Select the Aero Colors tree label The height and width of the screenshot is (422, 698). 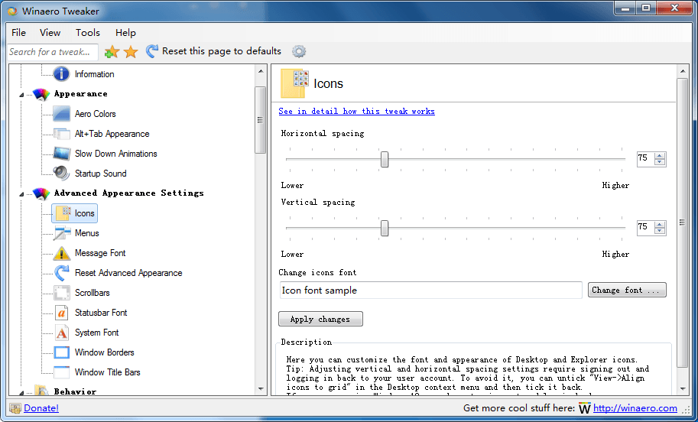(x=96, y=114)
